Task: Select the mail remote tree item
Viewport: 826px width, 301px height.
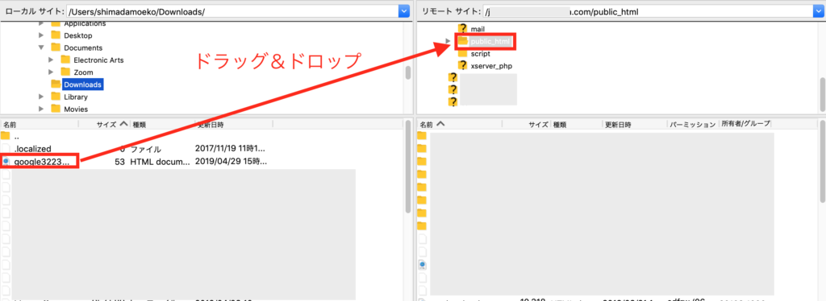Action: tap(478, 29)
